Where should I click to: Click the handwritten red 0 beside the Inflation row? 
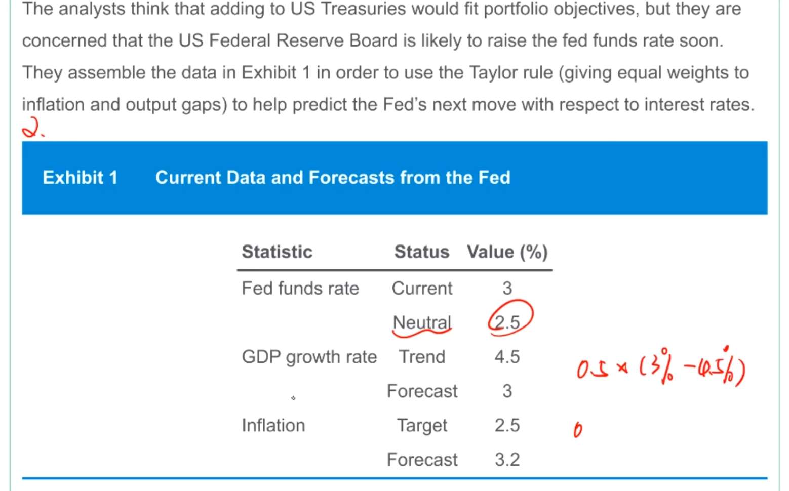pyautogui.click(x=577, y=430)
